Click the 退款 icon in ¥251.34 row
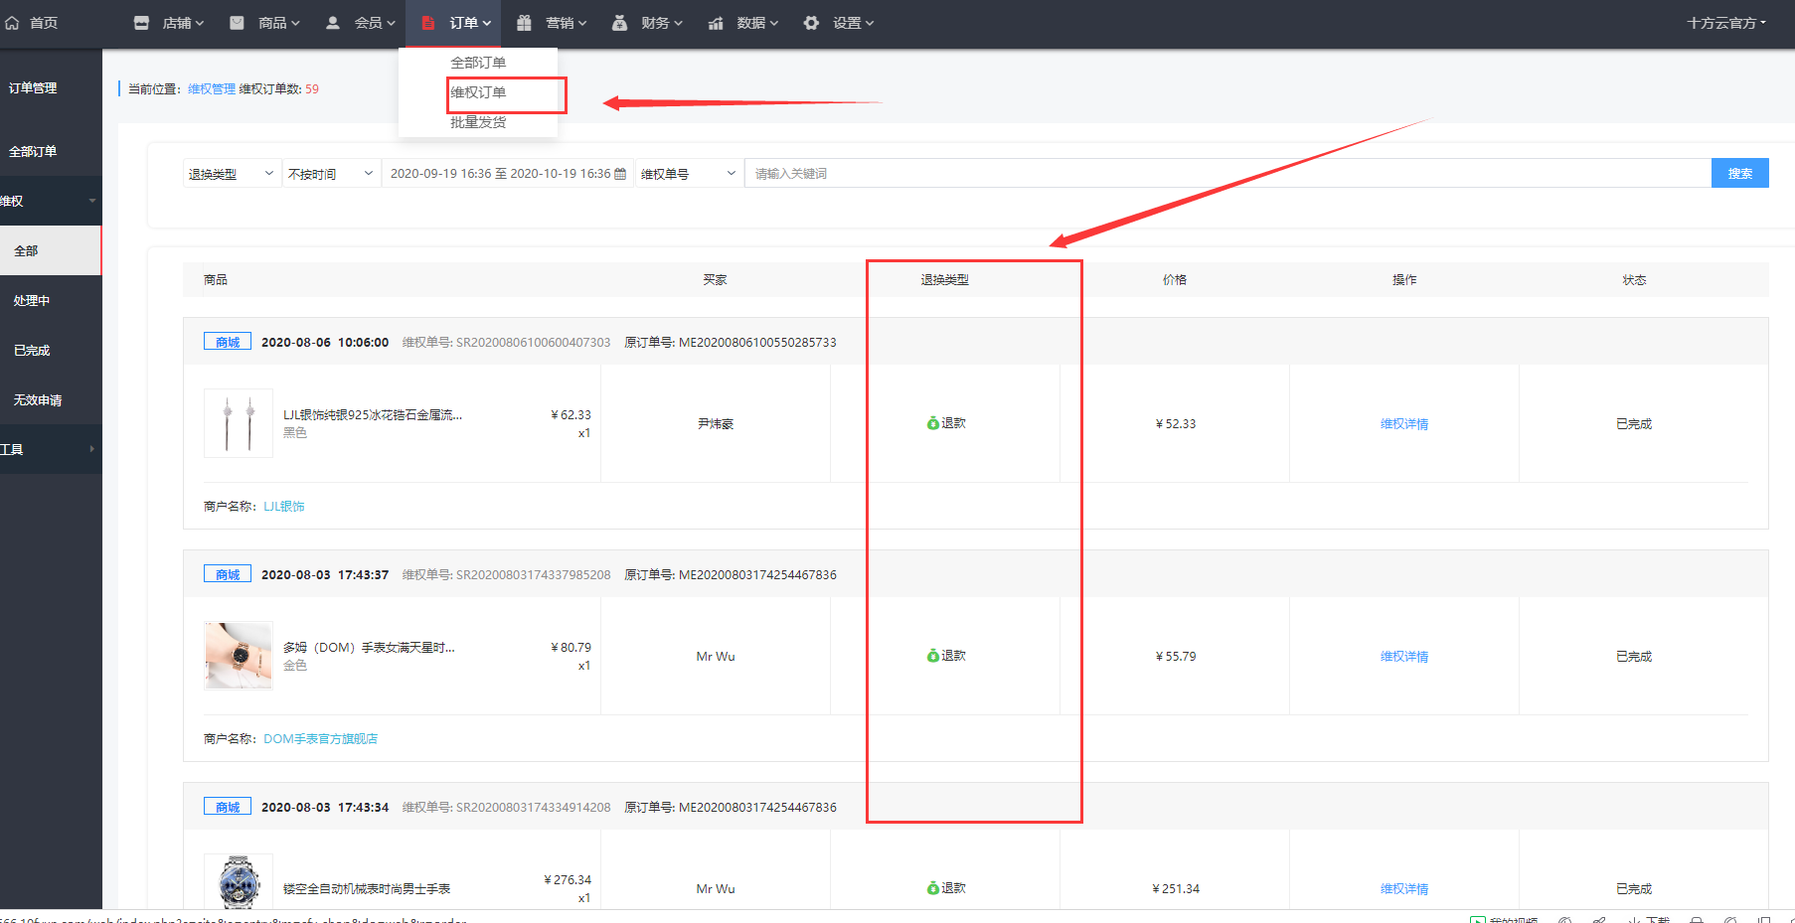 click(x=933, y=888)
